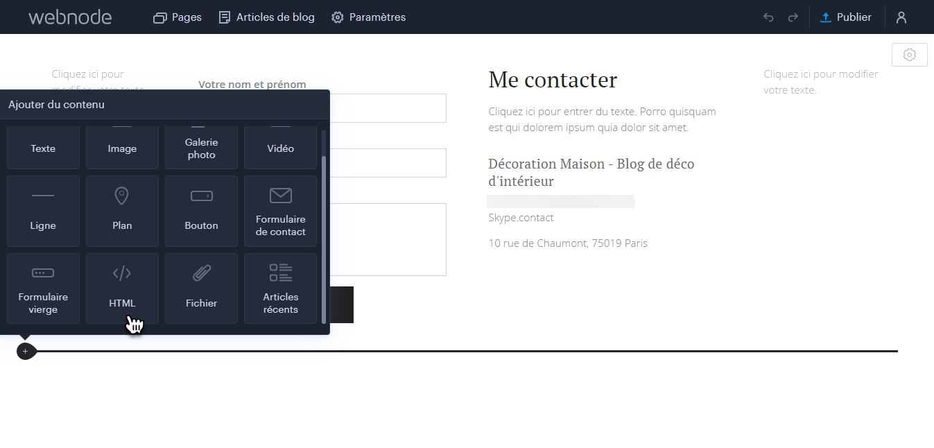Add a Formulaire vierge block
The width and height of the screenshot is (934, 448).
pos(43,288)
